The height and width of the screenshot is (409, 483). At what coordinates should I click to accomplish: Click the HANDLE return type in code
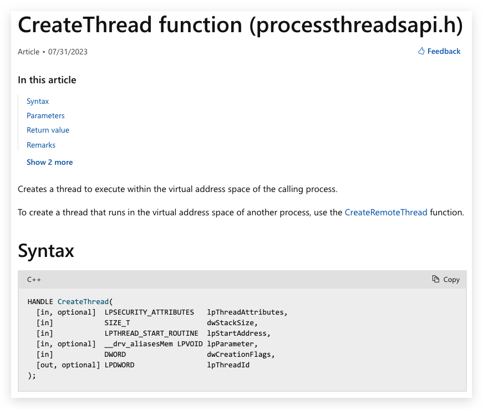tap(40, 301)
